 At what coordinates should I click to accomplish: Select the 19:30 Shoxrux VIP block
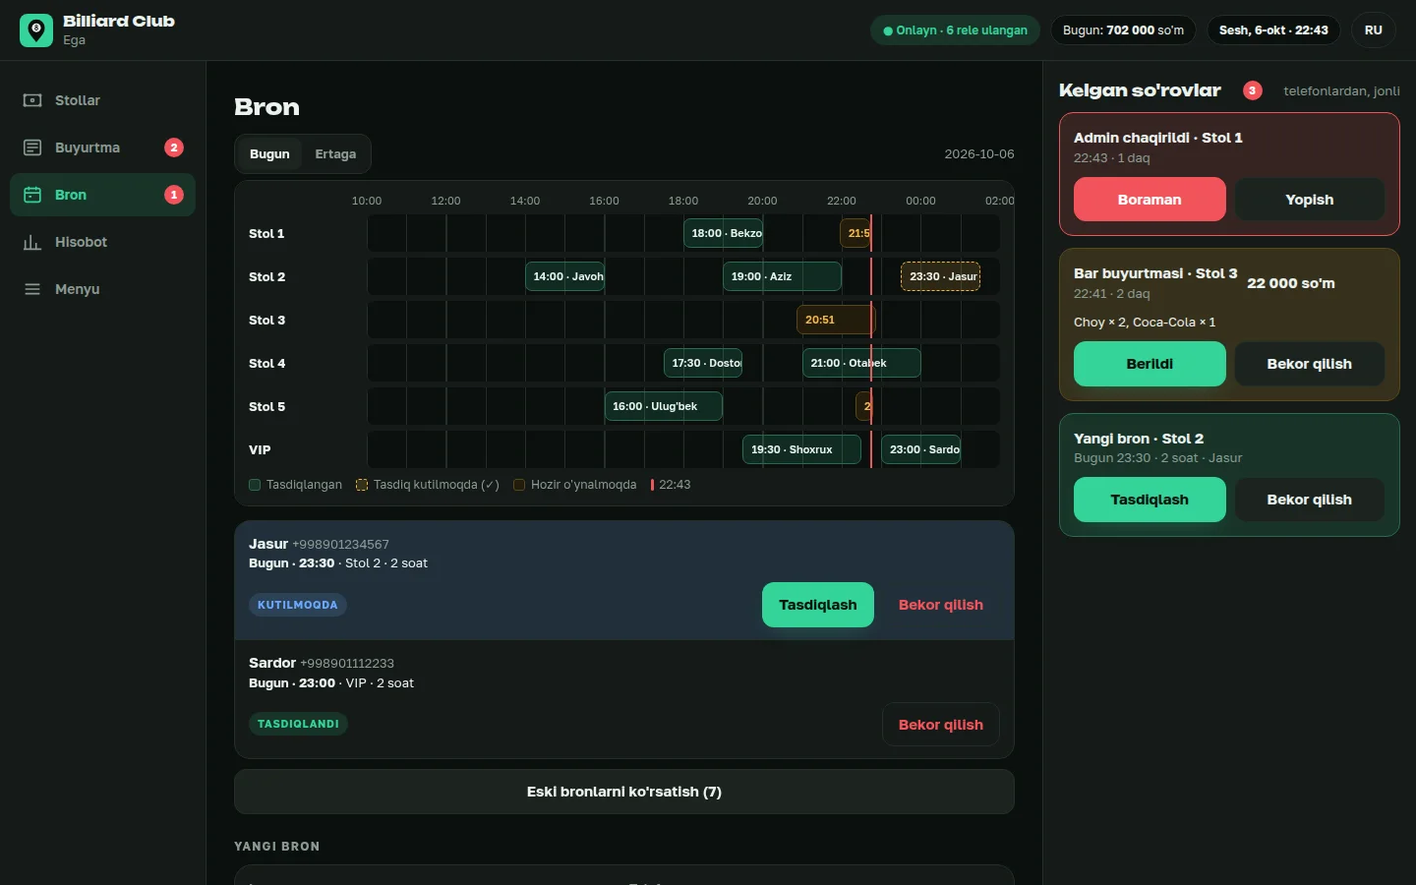tap(801, 449)
